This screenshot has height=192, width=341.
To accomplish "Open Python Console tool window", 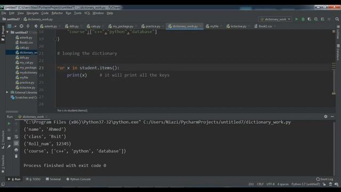I will point(78,179).
